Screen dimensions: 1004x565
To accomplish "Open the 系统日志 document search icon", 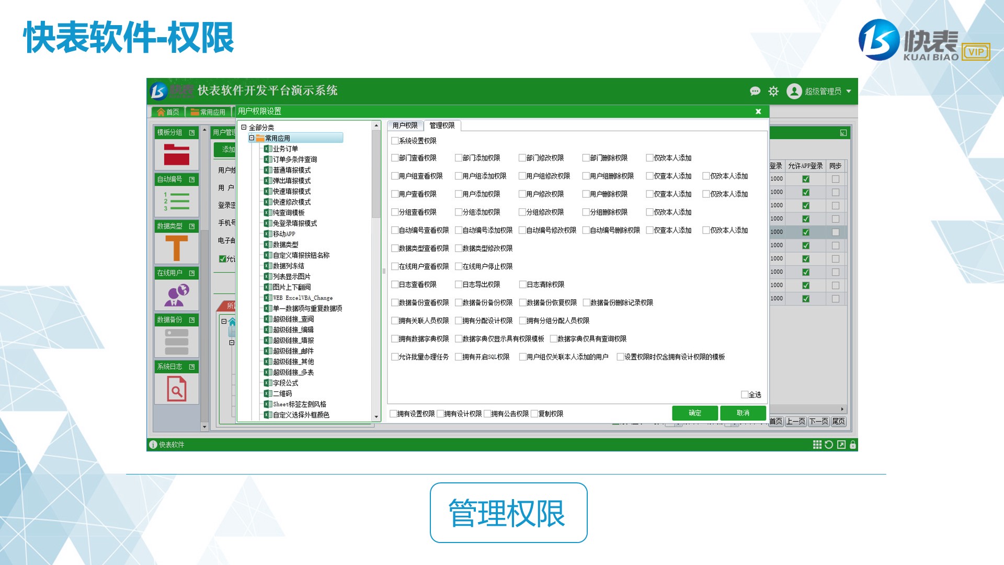I will (176, 389).
